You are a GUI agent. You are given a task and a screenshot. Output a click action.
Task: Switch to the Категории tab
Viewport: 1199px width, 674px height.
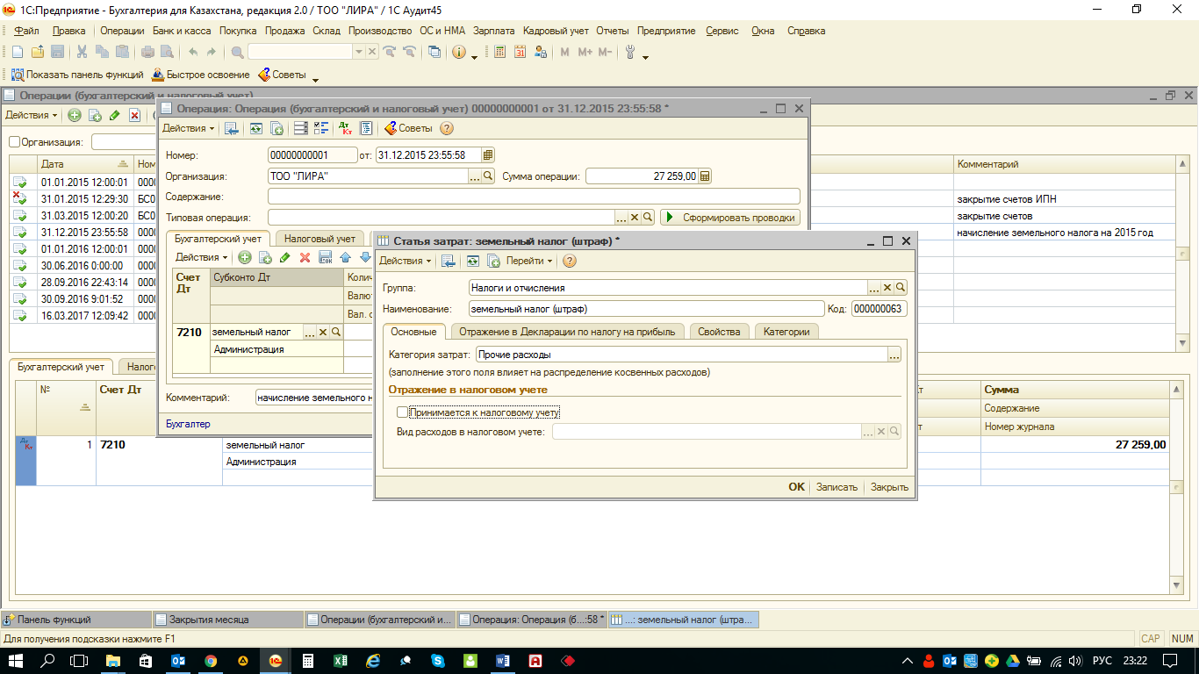[x=786, y=331]
